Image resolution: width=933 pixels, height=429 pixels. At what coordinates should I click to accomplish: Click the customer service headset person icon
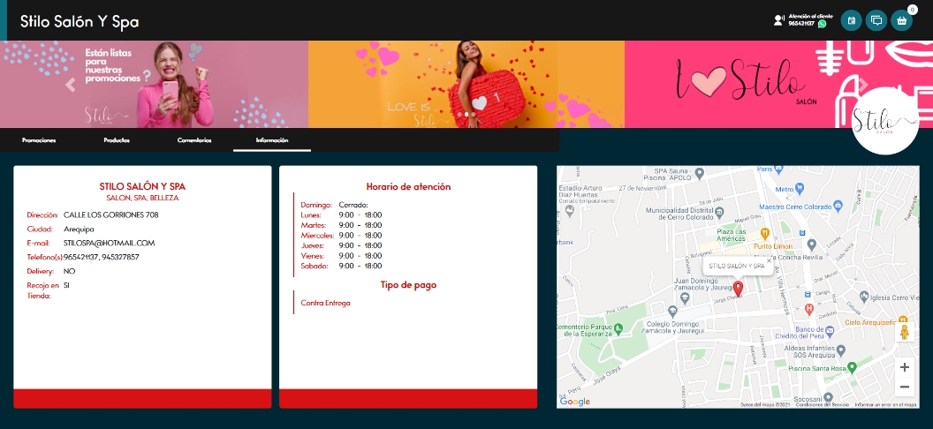778,20
